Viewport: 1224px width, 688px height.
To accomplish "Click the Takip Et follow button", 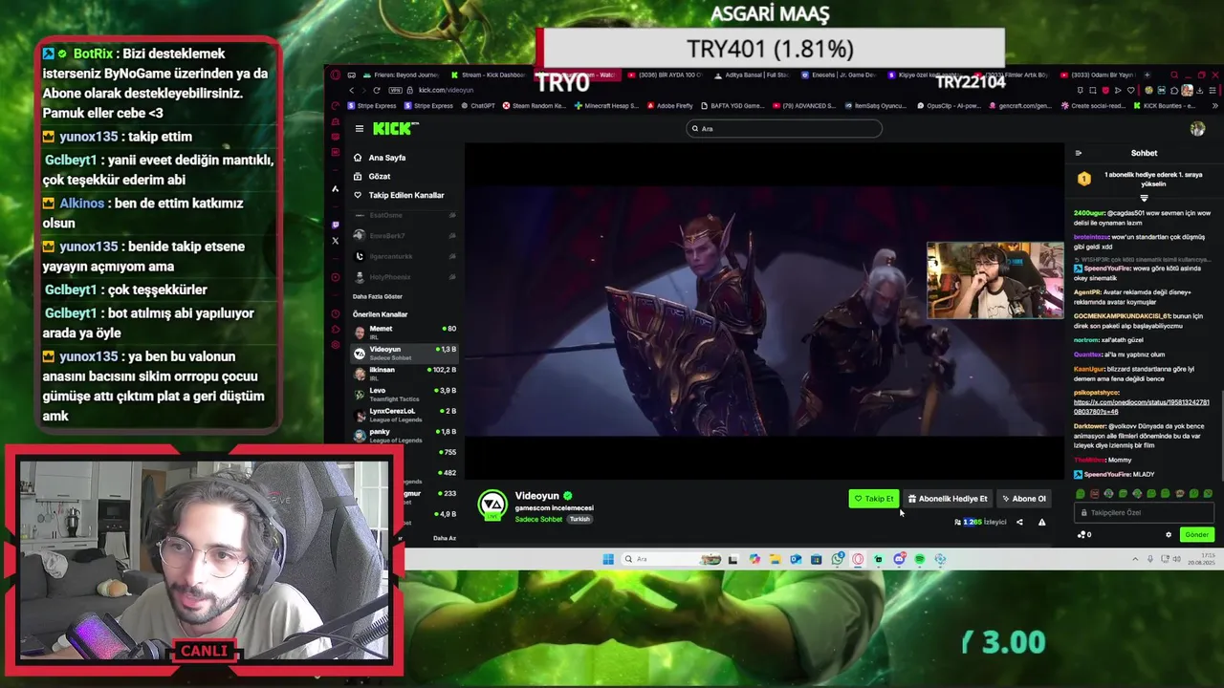I will pos(874,498).
